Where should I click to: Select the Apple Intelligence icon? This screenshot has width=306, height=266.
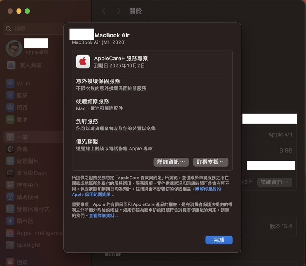[x=10, y=233]
